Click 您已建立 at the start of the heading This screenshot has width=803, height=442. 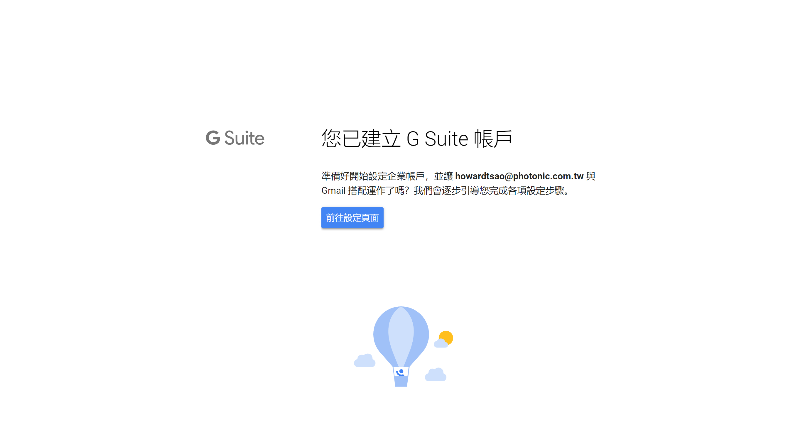[361, 139]
